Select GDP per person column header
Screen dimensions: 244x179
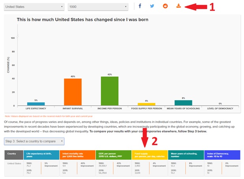[x=114, y=155]
